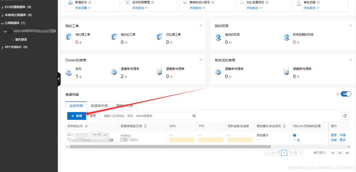Viewport: 356px width, 172px height.
Task: Collapse the blurred instance node chevron
Action: (6, 31)
